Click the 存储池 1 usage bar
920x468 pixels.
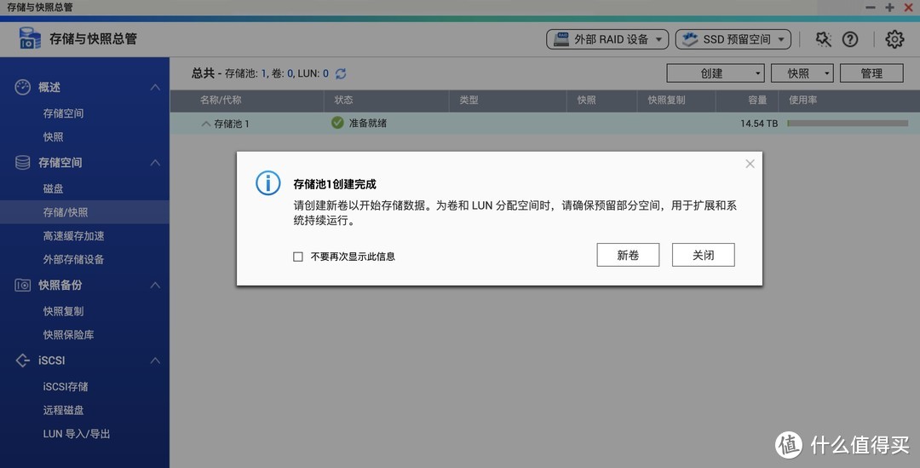(848, 124)
